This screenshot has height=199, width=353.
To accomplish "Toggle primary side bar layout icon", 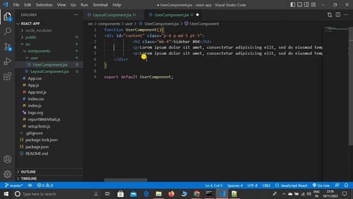I will pyautogui.click(x=293, y=5).
